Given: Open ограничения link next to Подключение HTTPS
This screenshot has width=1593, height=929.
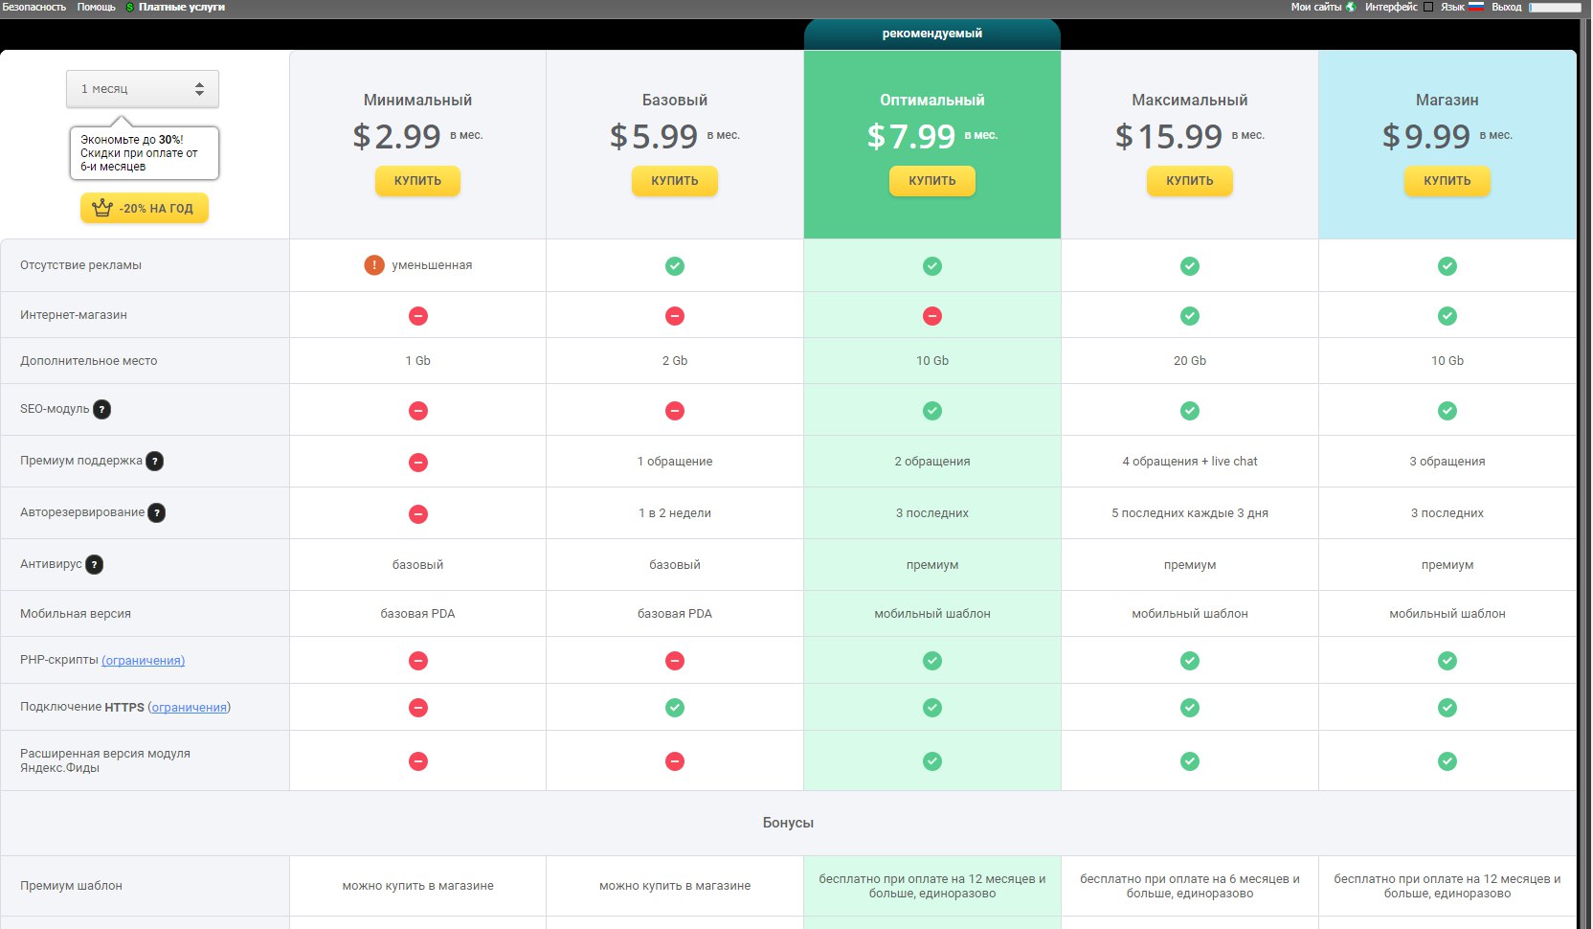Looking at the screenshot, I should pyautogui.click(x=190, y=707).
